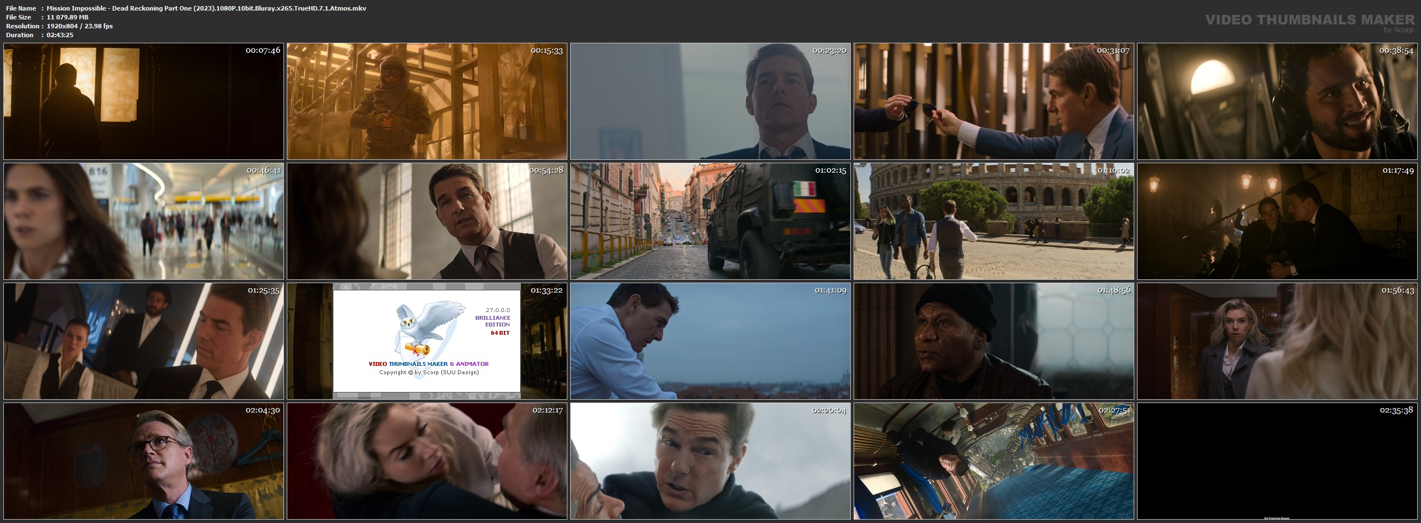Select the overturned train car thumbnail at 02:27:51
The image size is (1421, 523).
coord(994,461)
